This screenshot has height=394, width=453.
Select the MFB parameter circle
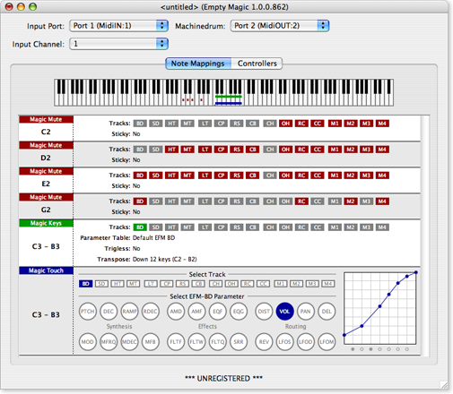coord(151,342)
